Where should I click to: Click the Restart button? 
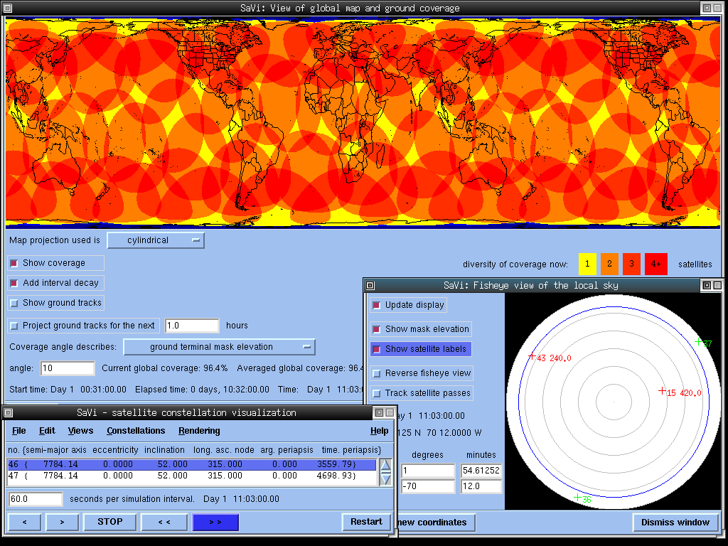(x=366, y=522)
